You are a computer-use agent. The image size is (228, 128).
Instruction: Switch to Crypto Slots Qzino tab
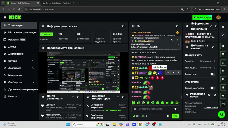58,3
